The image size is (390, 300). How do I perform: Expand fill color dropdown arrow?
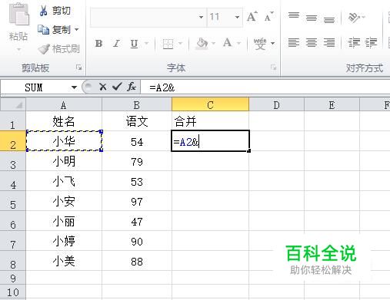[213, 43]
